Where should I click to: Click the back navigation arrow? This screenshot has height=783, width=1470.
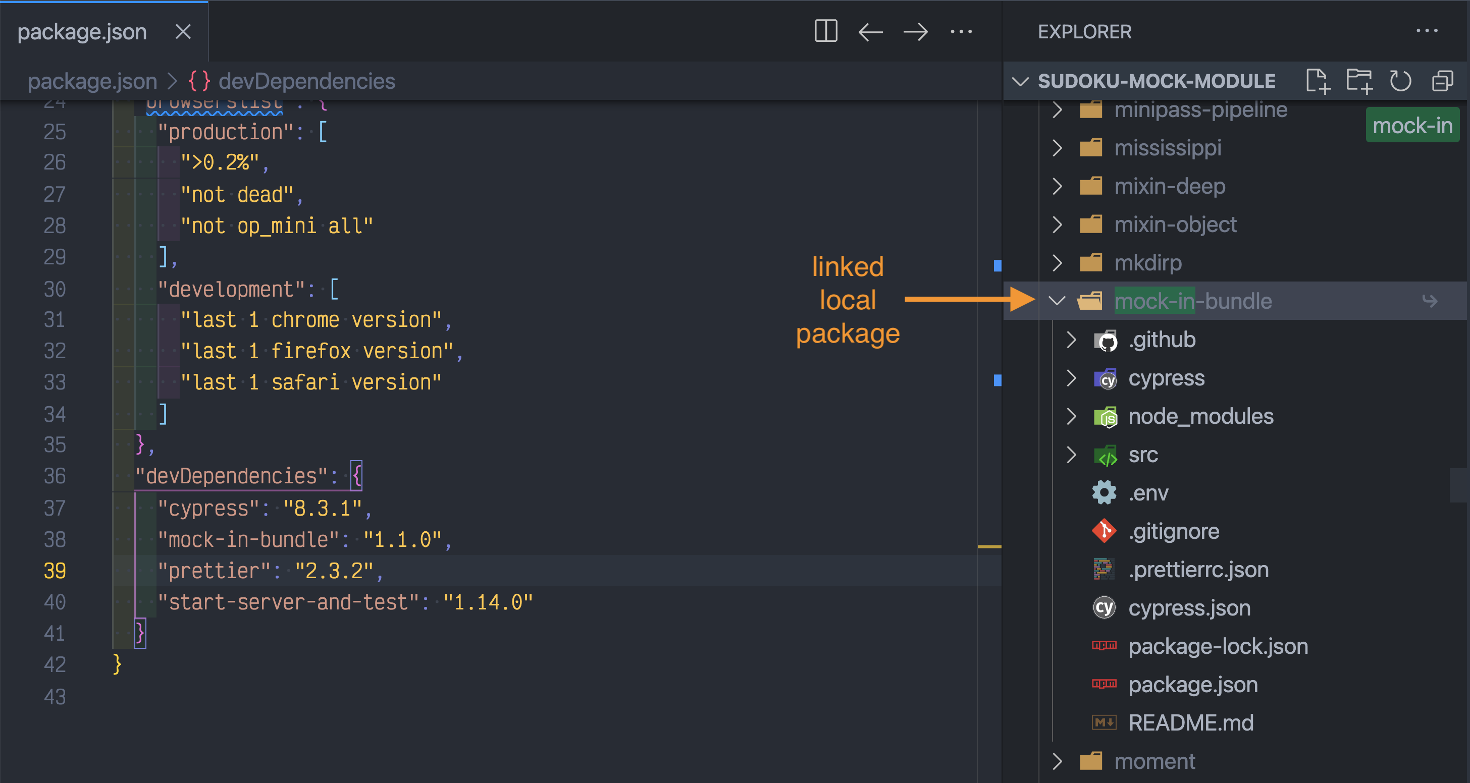pyautogui.click(x=870, y=31)
